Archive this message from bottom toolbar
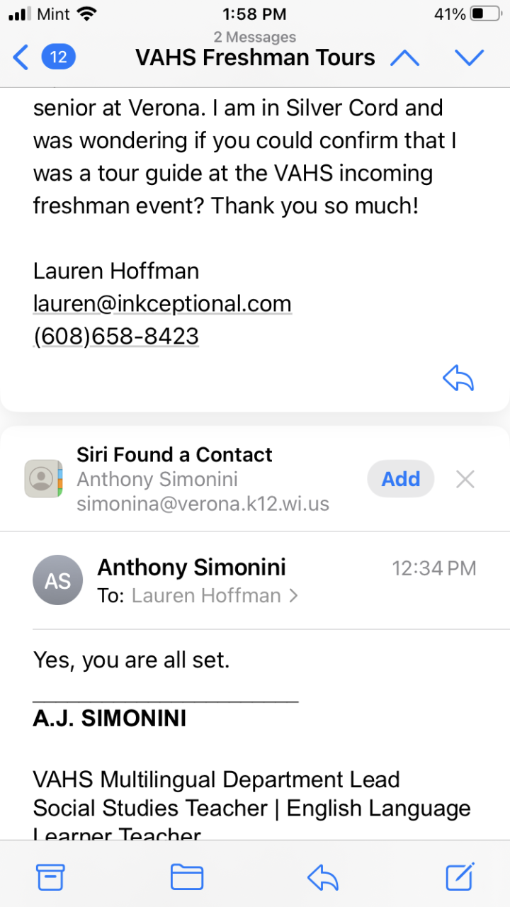Image resolution: width=510 pixels, height=907 pixels. click(x=50, y=877)
